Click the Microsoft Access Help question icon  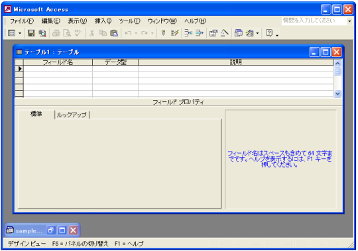coord(269,33)
